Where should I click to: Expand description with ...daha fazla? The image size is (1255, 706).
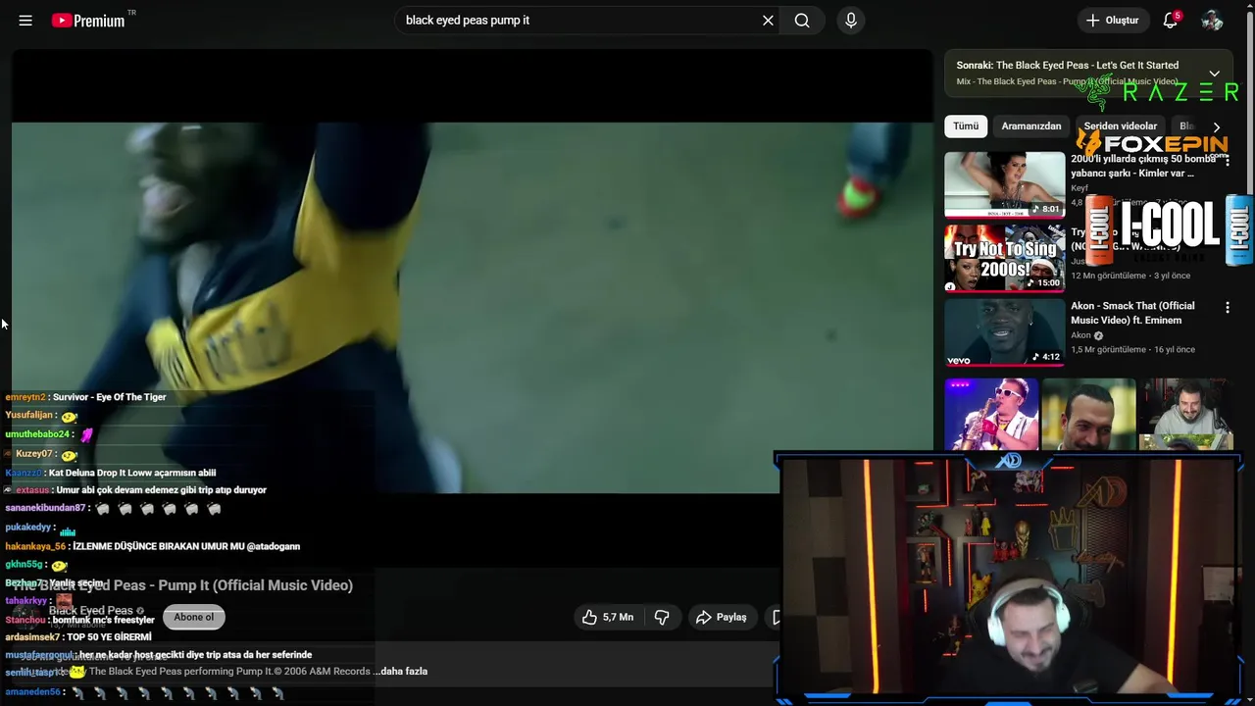pos(404,672)
